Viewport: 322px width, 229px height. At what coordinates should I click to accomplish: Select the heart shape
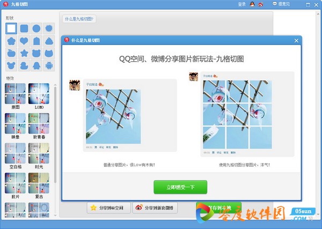[x=24, y=41]
